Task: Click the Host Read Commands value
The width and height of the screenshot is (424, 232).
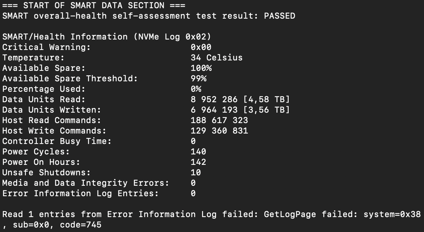Action: tap(219, 120)
